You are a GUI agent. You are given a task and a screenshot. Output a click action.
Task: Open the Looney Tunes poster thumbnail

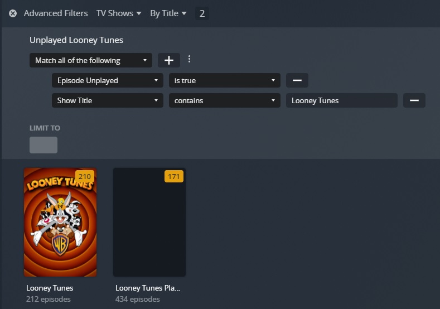[60, 223]
